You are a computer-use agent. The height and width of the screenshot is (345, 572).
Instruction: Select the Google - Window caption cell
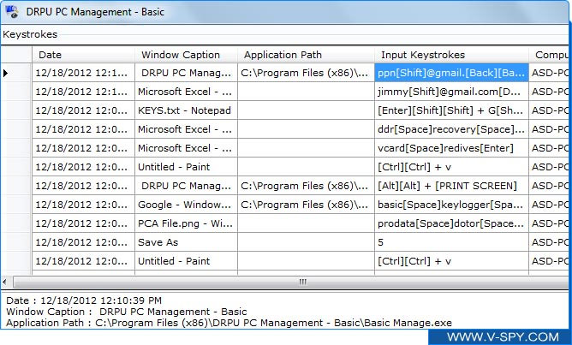tap(186, 205)
